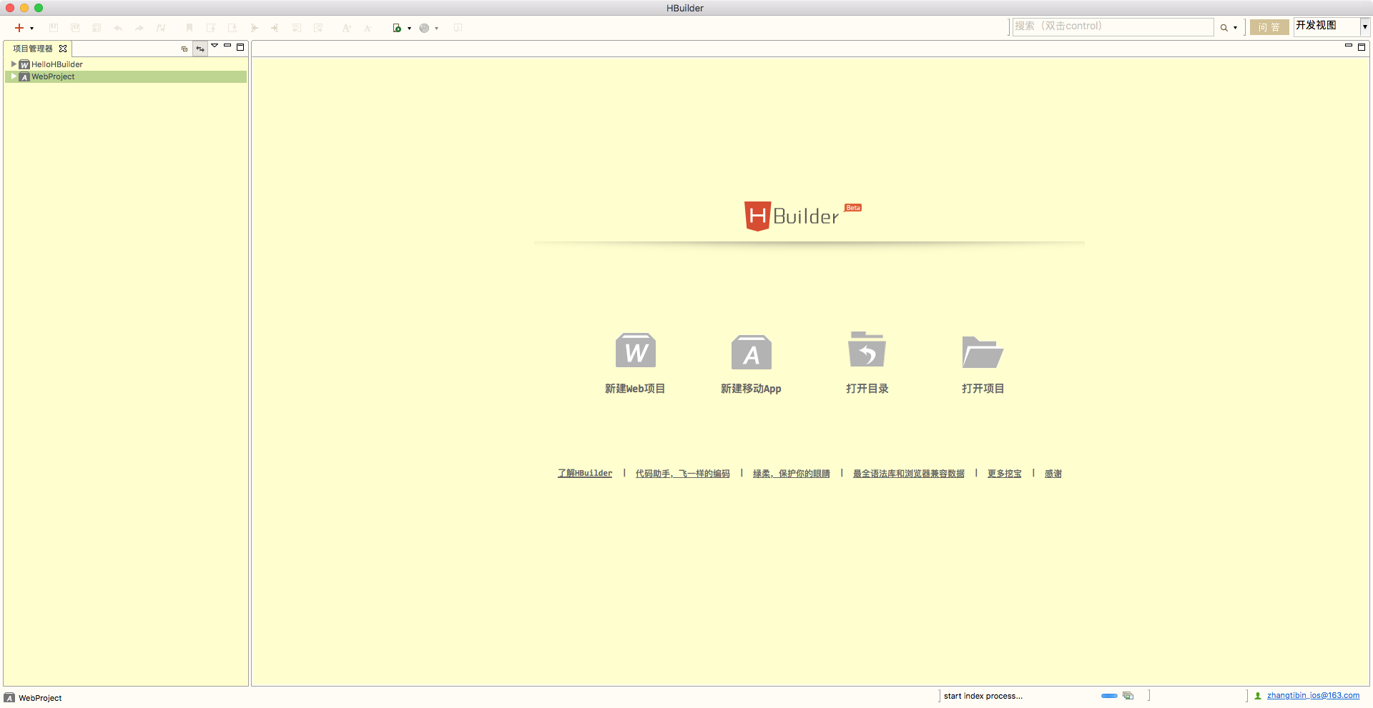Click the Collapse All icon in project panel
Viewport: 1373px width, 708px height.
184,49
